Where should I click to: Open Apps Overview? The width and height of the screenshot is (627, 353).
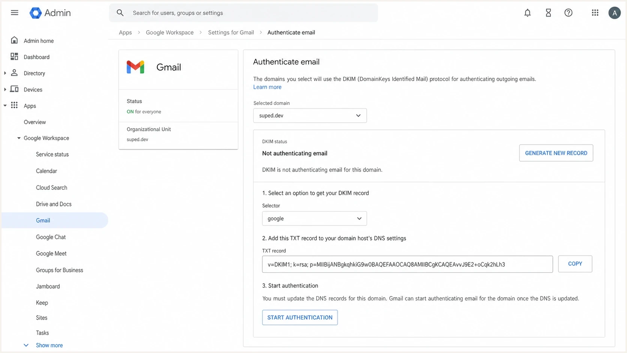[x=34, y=122]
